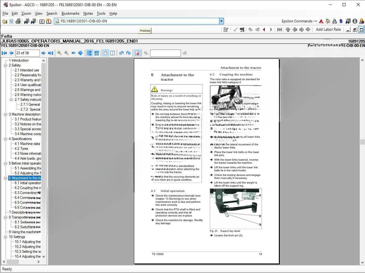Viewport: 365px width, 273px height.
Task: Click the rotate counterclockwise icon
Action: (121, 53)
